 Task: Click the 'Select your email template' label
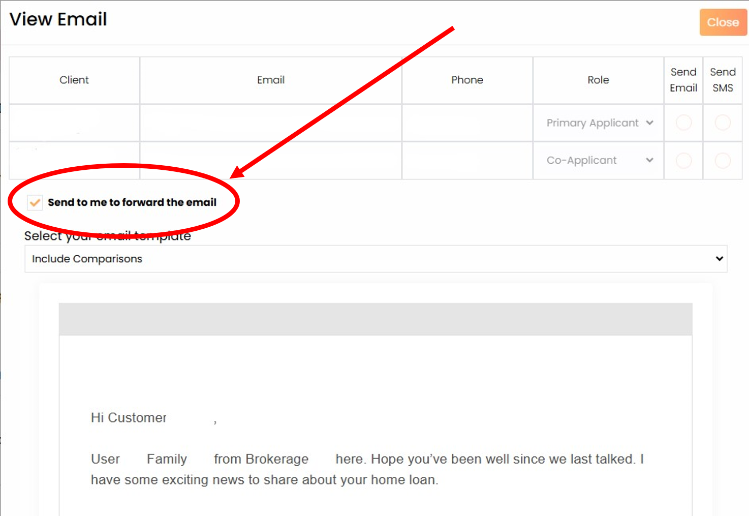107,235
